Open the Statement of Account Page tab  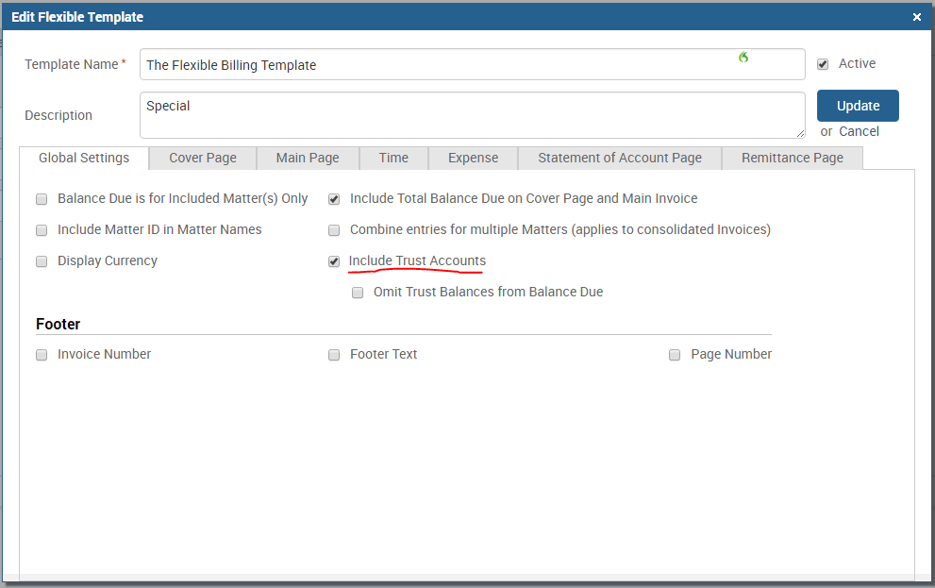point(620,158)
